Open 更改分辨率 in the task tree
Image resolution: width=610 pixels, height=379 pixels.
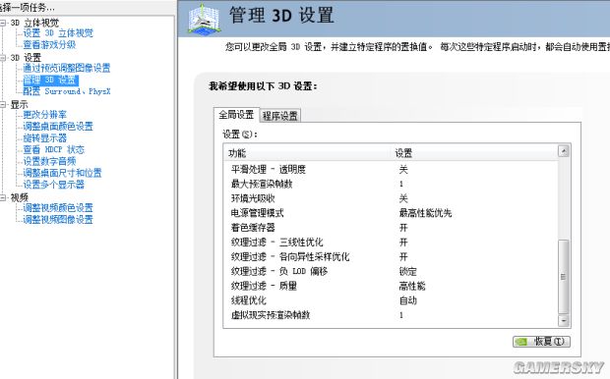44,115
